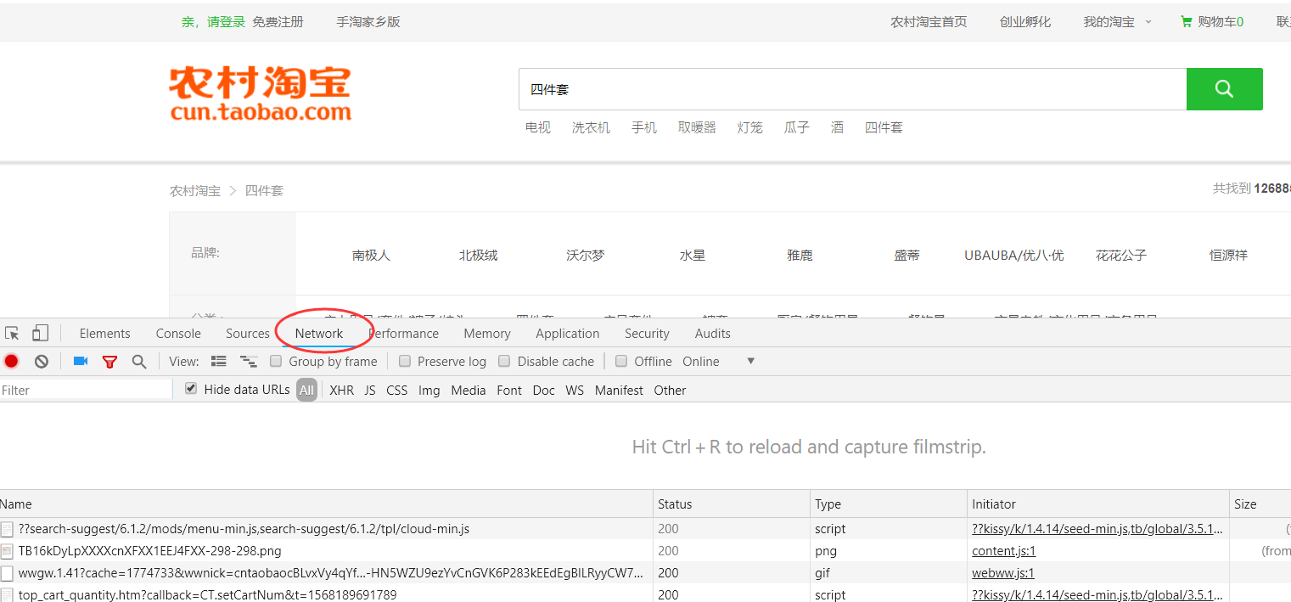The height and width of the screenshot is (602, 1291).
Task: Activate the inspect element picker icon
Action: [12, 334]
